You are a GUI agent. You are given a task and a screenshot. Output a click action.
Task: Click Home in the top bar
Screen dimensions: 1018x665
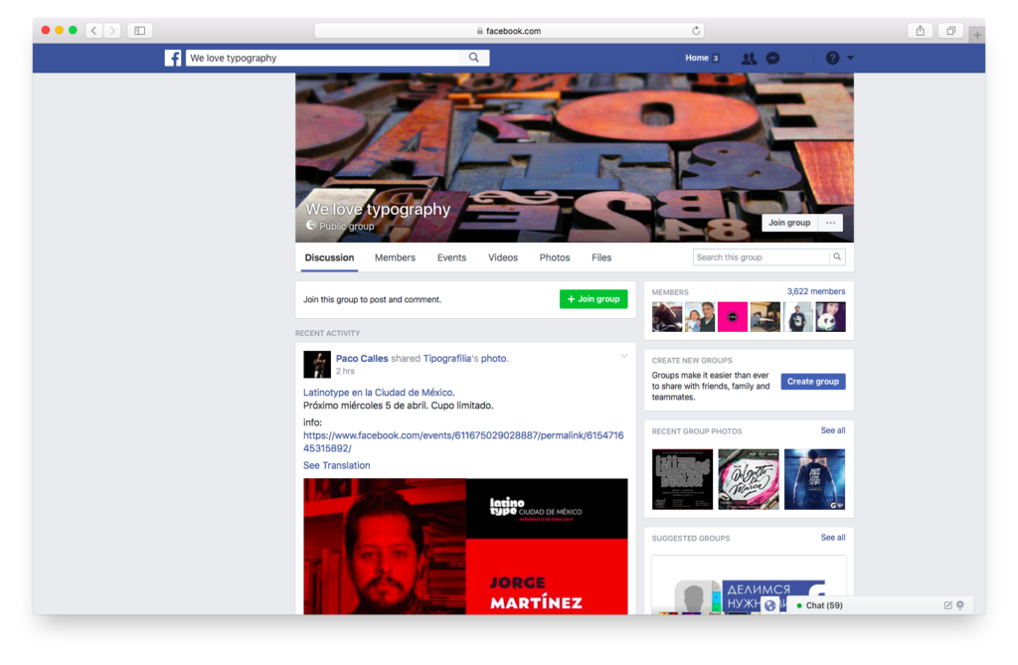coord(697,58)
